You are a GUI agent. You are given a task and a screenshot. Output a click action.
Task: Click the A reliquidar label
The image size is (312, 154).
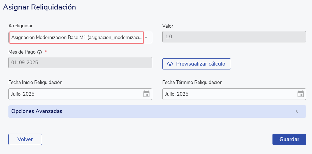[20, 26]
